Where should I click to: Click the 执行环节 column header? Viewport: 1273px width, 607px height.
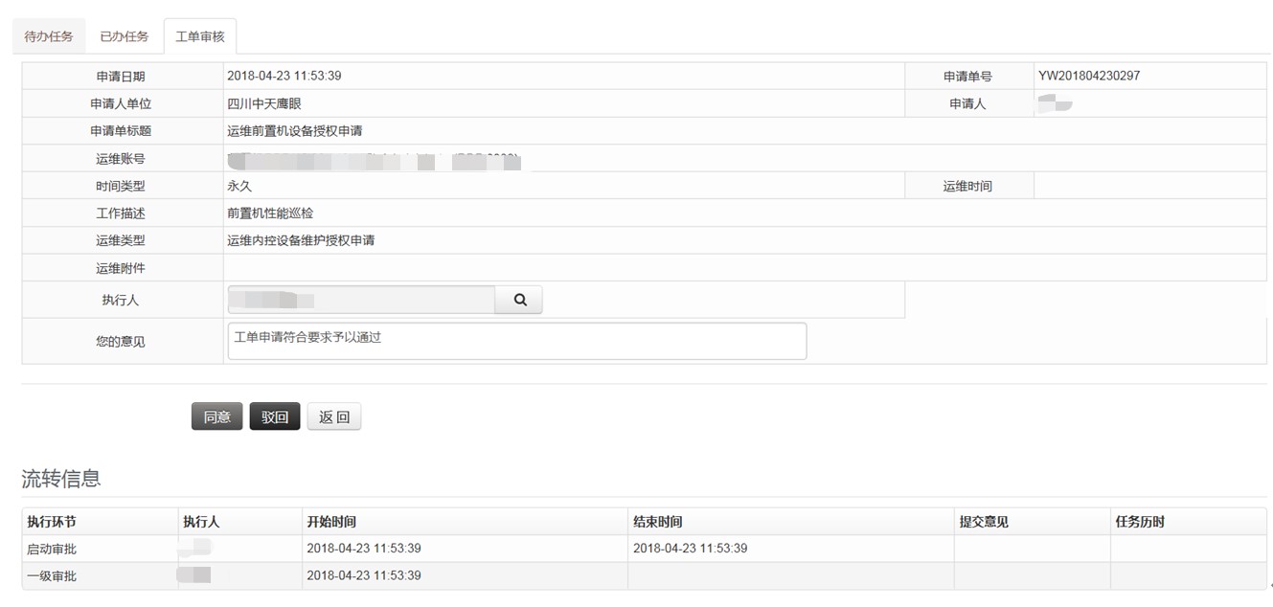pos(52,522)
